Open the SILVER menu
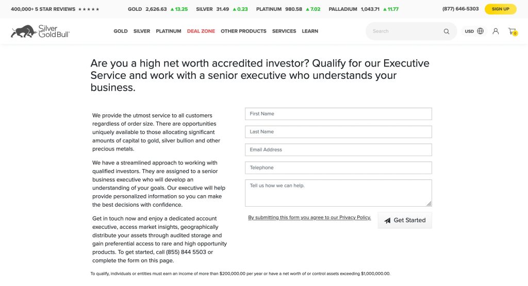Screen dimensions: 528x286 coord(142,31)
